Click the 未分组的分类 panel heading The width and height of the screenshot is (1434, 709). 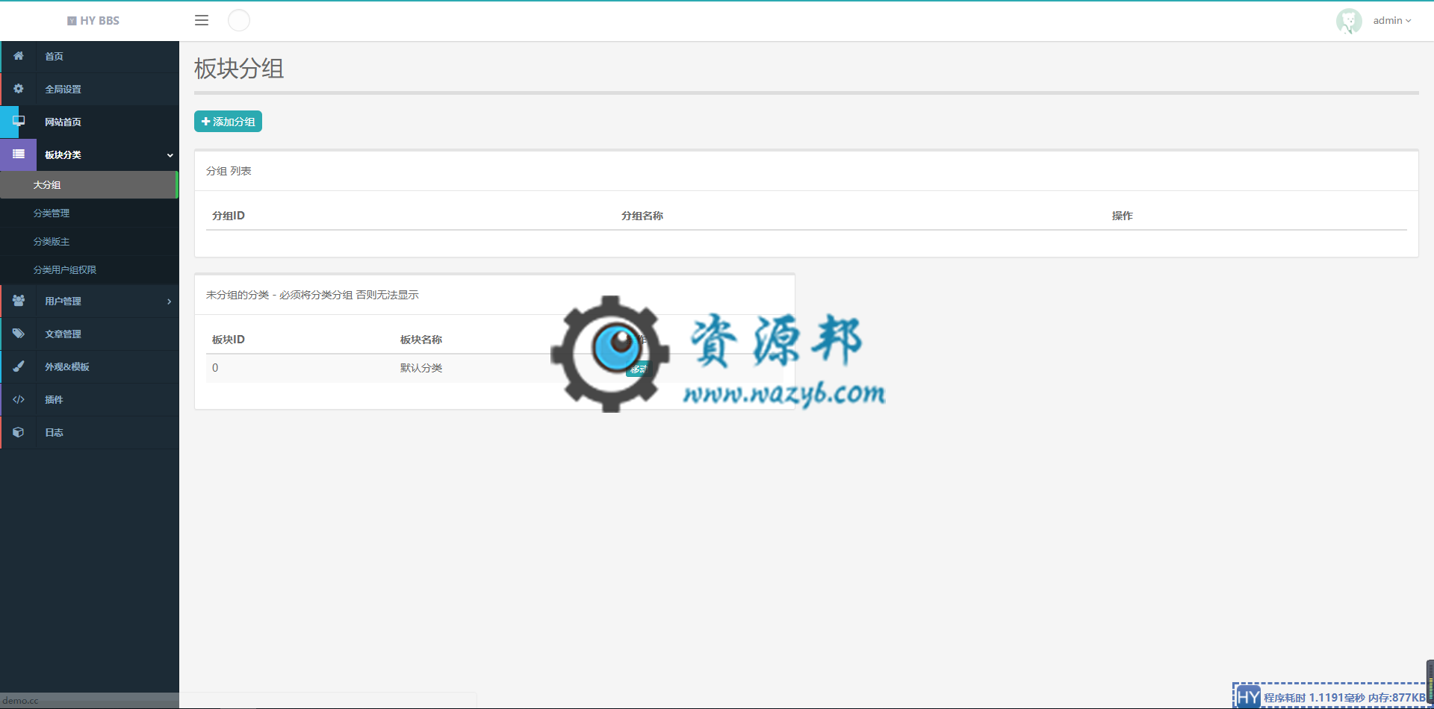(312, 295)
